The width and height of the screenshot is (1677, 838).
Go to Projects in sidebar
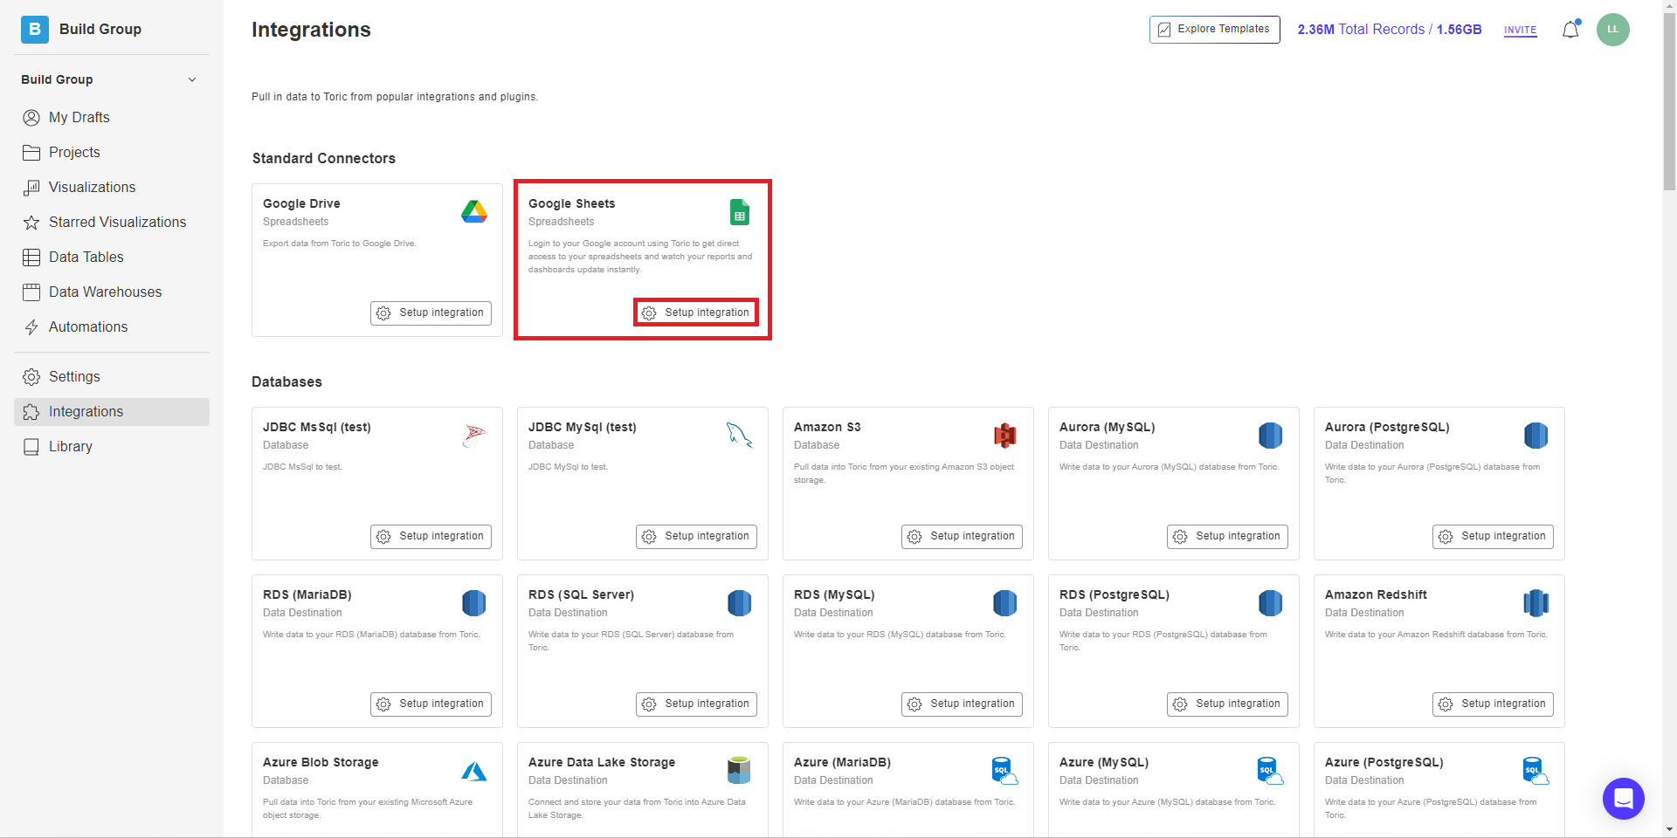(112, 152)
